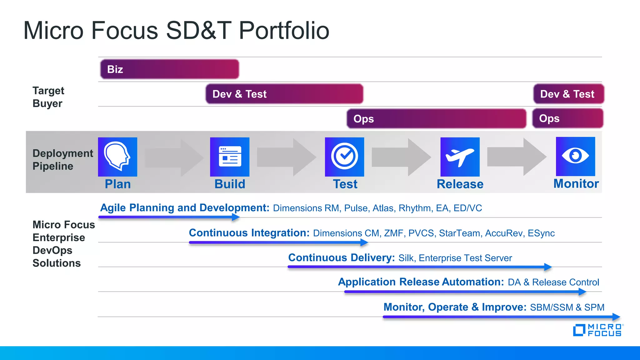
Task: Click 'SBM/SSM & SPM' text
Action: click(x=567, y=307)
